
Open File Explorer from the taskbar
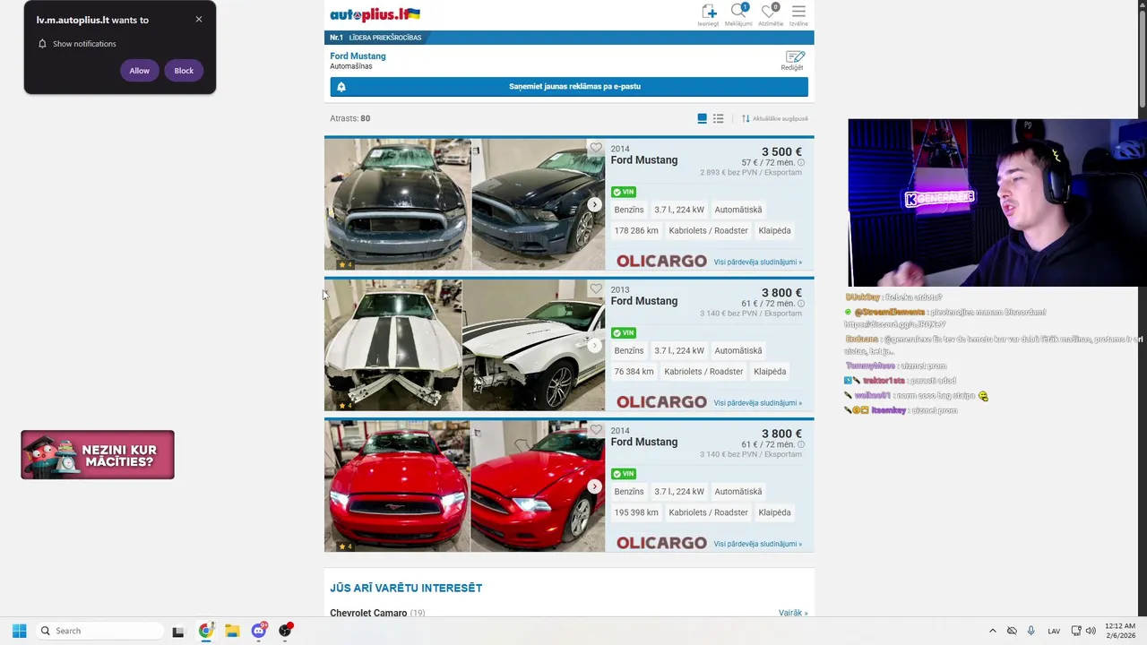coord(232,631)
